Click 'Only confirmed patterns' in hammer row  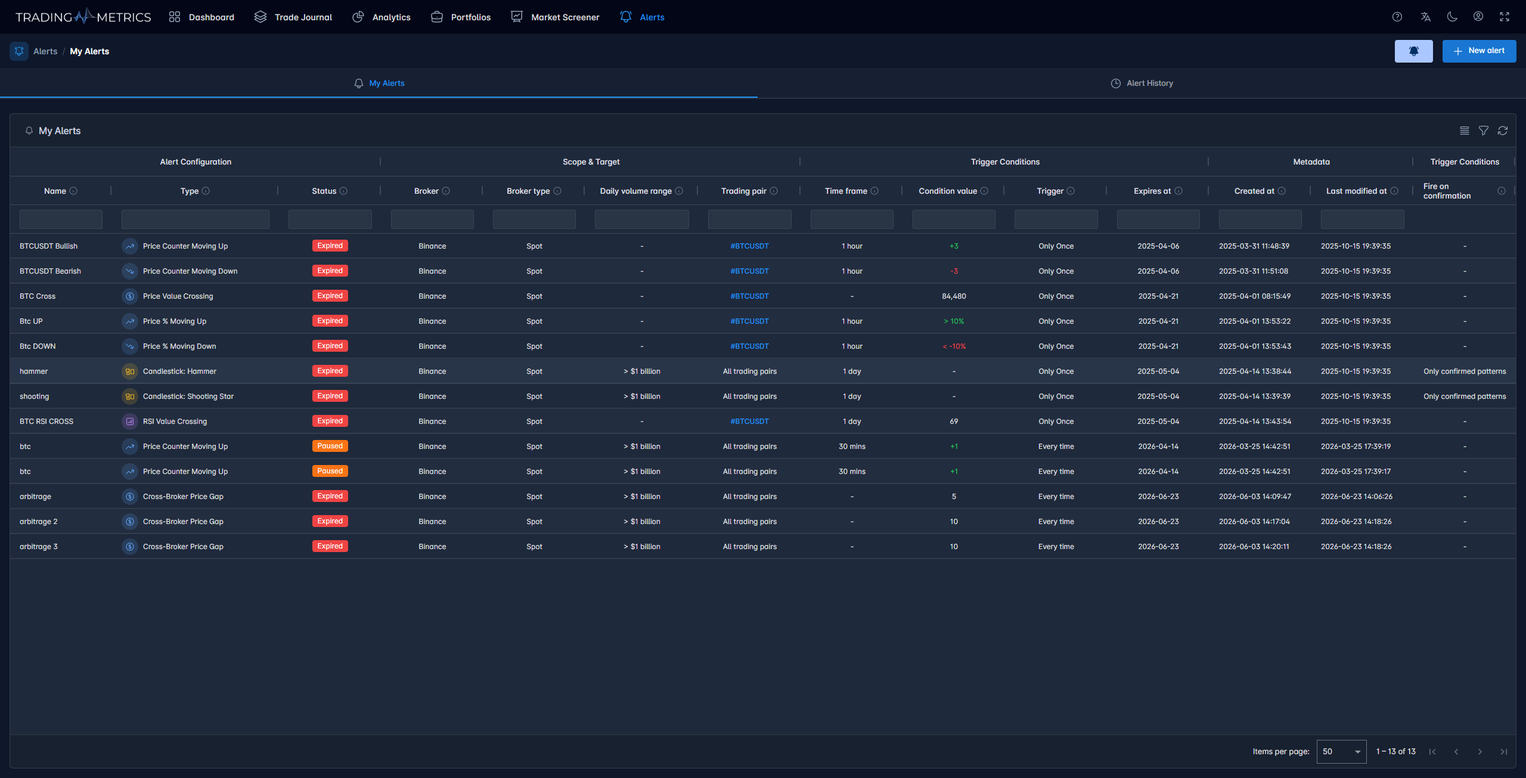click(x=1465, y=371)
